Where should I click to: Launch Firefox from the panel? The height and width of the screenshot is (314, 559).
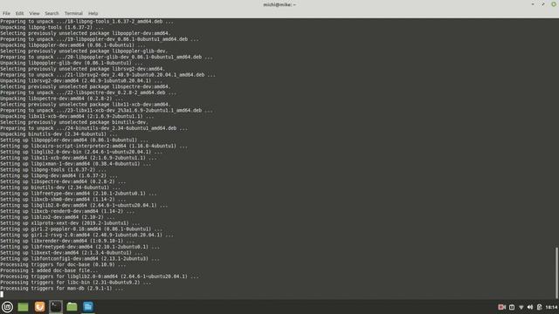(x=39, y=306)
